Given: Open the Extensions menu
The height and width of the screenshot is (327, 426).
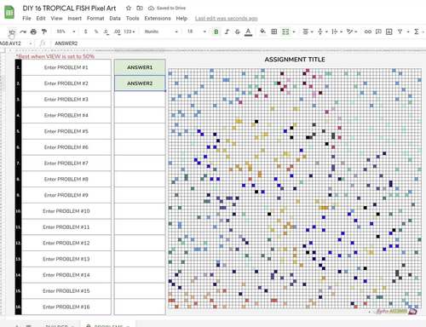Looking at the screenshot, I should (158, 19).
